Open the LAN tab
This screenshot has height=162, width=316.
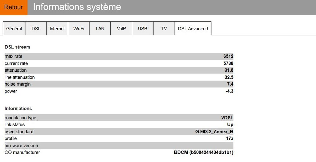click(100, 29)
